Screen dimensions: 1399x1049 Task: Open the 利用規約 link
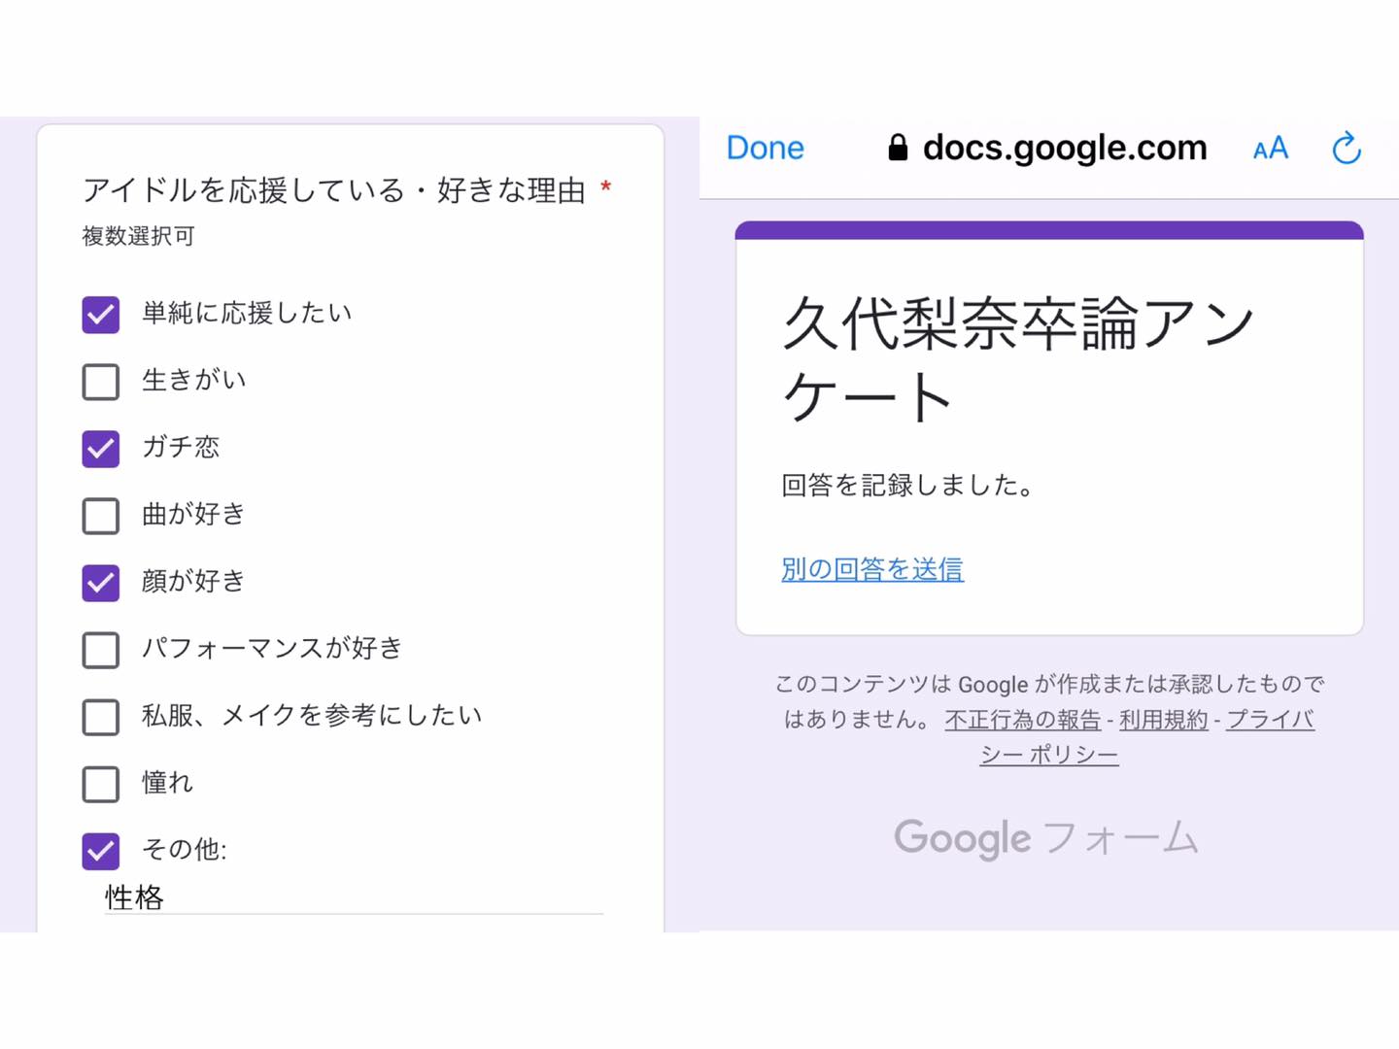(x=1164, y=720)
